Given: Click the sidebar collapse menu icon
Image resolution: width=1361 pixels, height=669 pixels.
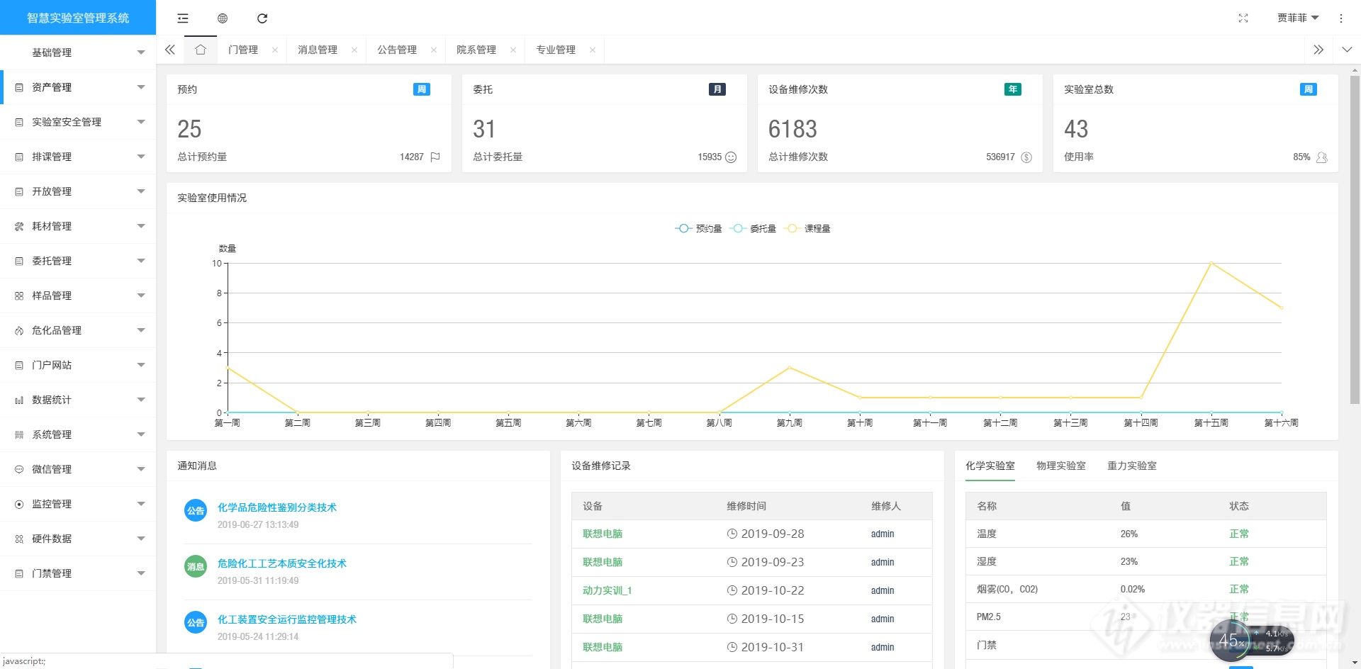Looking at the screenshot, I should (x=183, y=18).
